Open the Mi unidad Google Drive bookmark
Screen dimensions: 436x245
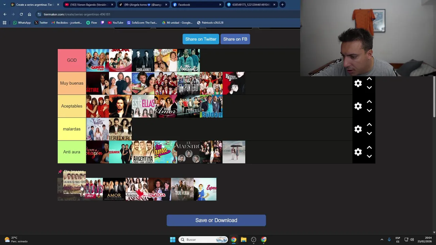[x=177, y=23]
